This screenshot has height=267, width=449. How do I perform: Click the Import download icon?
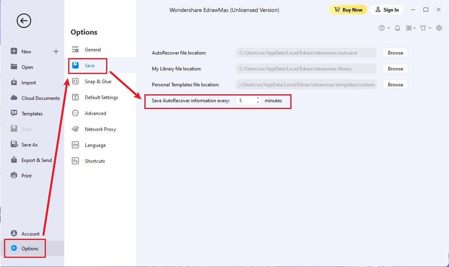tap(14, 82)
